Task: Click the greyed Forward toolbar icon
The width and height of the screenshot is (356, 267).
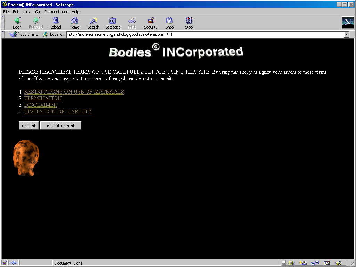Action: click(36, 21)
